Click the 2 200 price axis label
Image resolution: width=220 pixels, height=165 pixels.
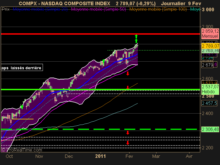[207, 148]
